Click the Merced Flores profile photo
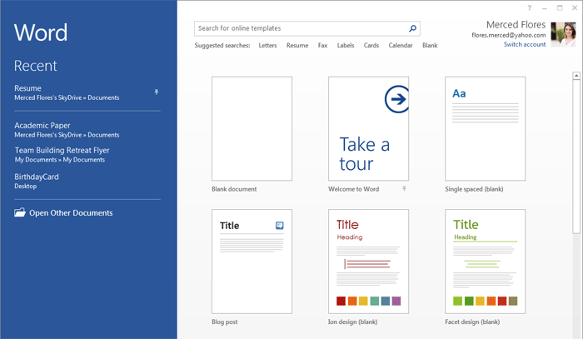 pyautogui.click(x=564, y=34)
